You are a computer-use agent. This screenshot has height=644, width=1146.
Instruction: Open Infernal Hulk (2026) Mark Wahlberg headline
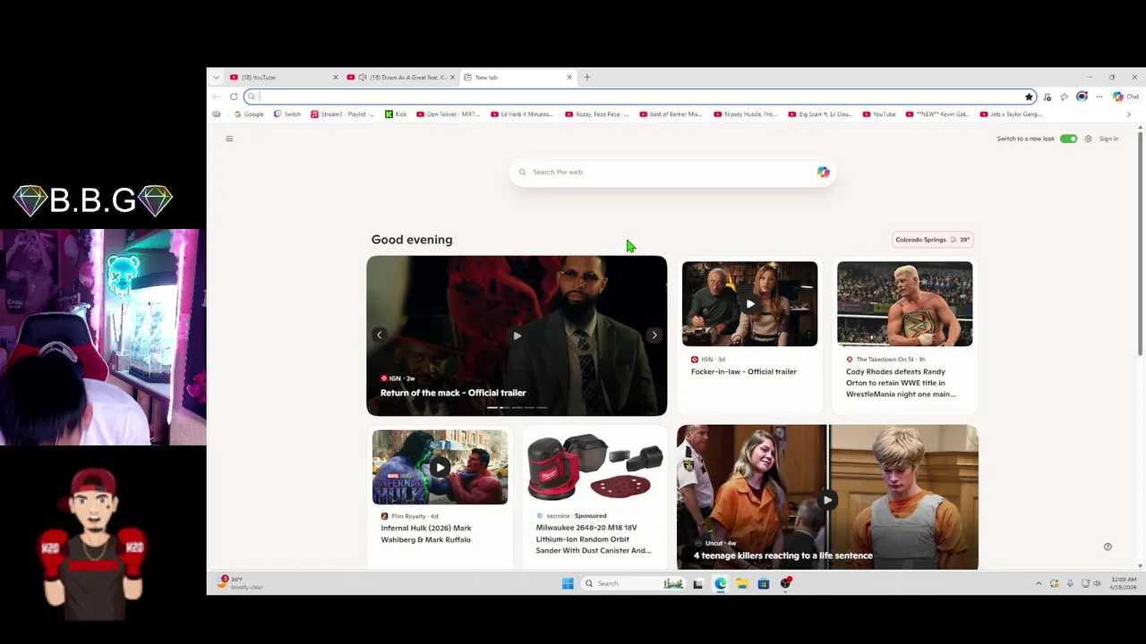426,534
